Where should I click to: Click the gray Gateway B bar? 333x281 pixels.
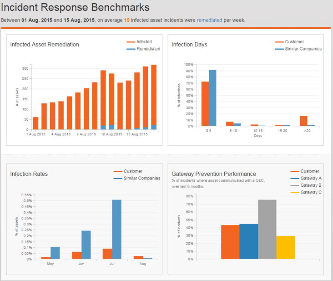267,229
